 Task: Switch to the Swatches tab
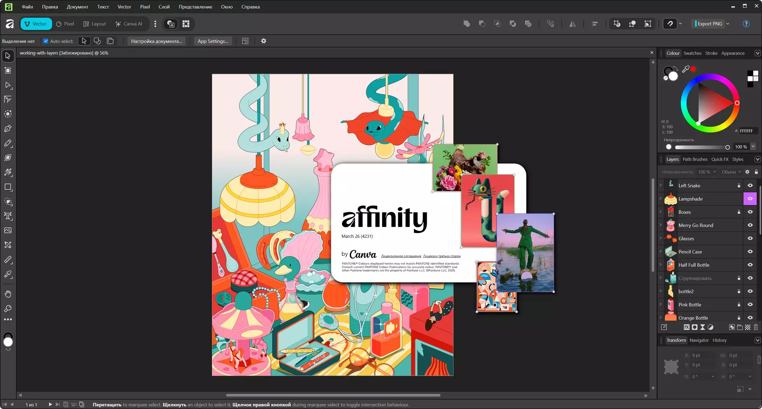pos(692,53)
